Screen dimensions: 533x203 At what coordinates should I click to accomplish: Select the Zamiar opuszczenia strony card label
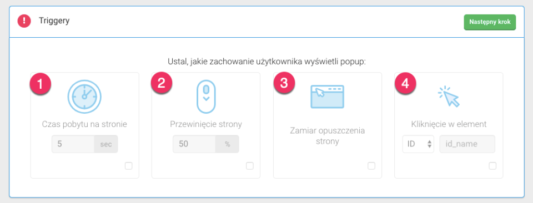pos(328,136)
